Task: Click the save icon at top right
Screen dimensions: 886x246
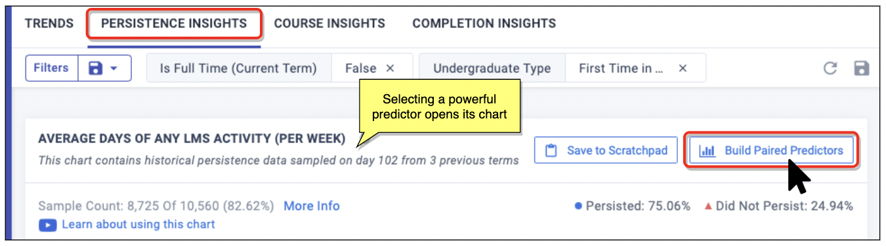Action: [x=861, y=68]
